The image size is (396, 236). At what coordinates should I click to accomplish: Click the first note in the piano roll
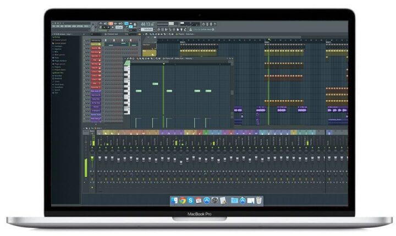coord(139,91)
